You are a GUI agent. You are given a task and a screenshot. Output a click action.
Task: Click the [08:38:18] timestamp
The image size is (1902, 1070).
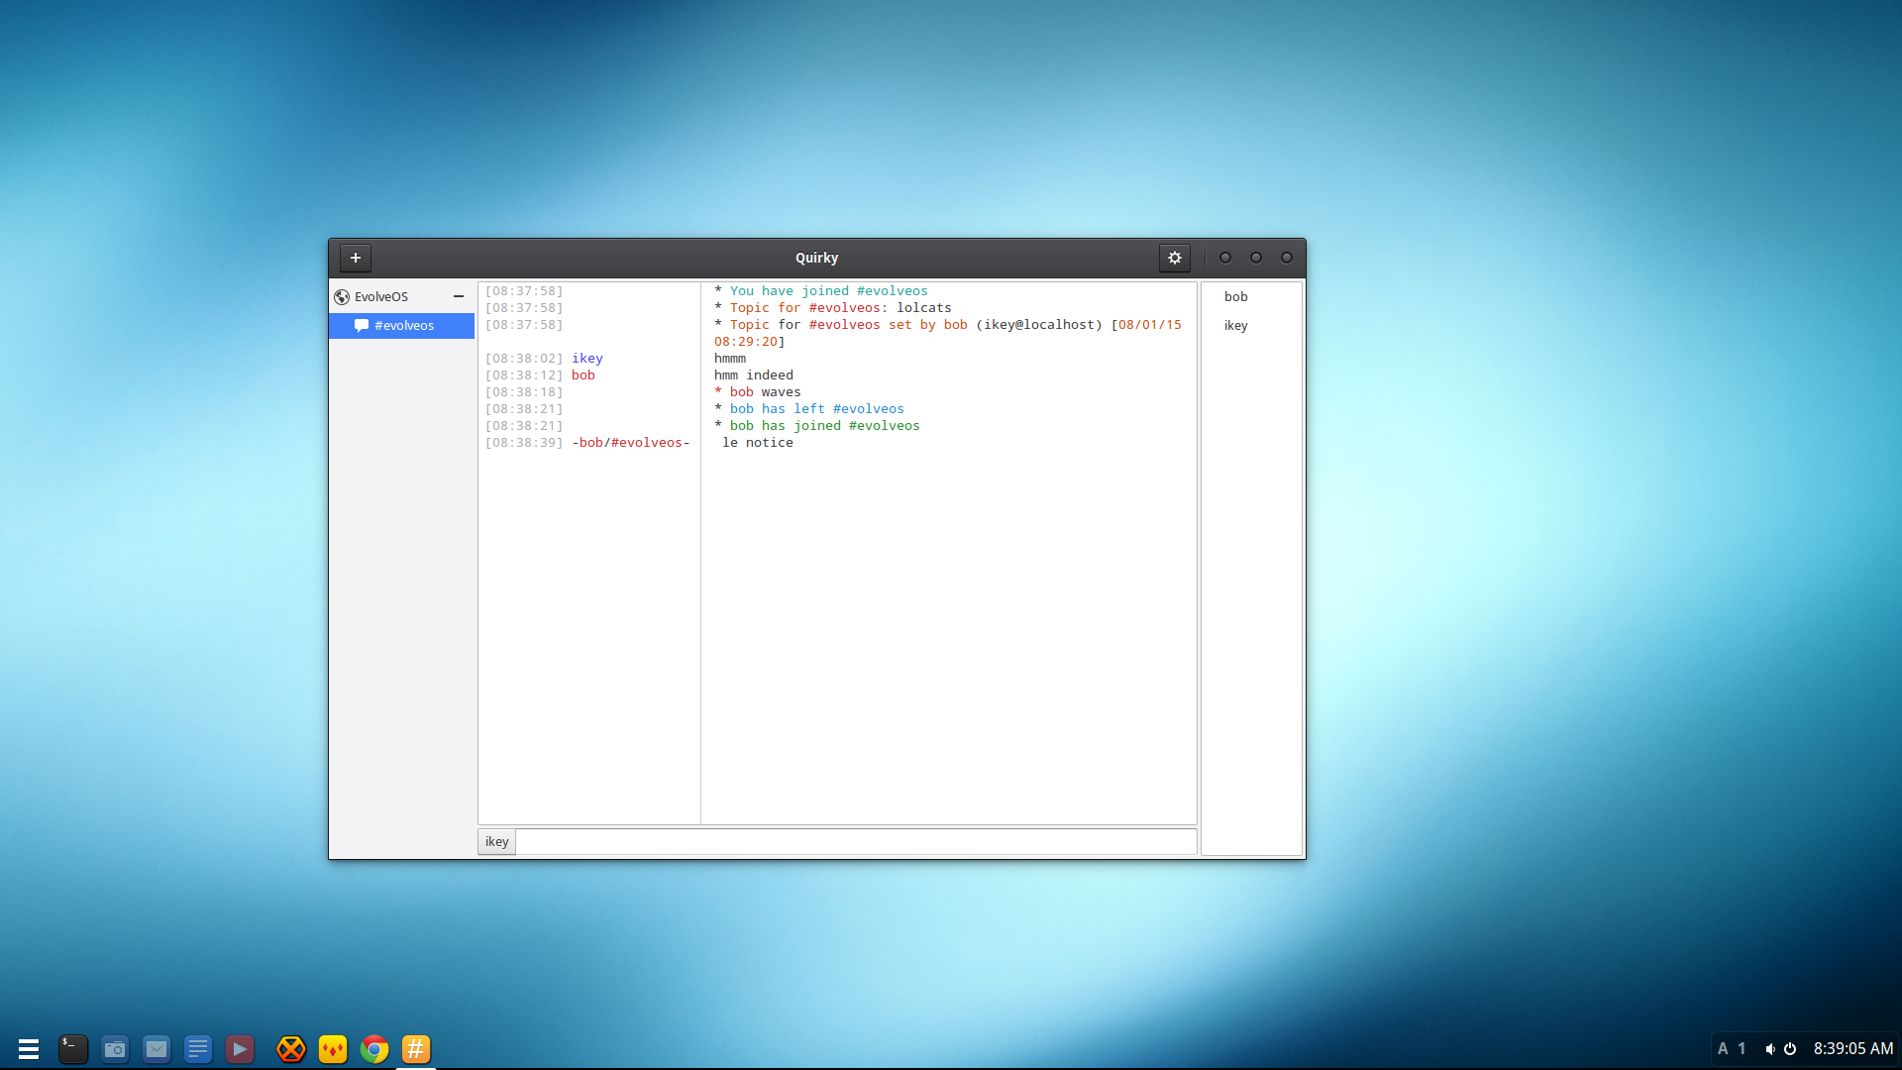524,392
